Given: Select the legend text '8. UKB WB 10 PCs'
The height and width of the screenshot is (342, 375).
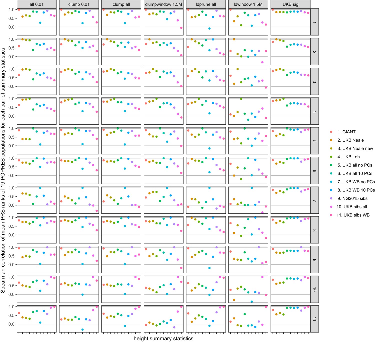Looking at the screenshot, I should coord(356,190).
